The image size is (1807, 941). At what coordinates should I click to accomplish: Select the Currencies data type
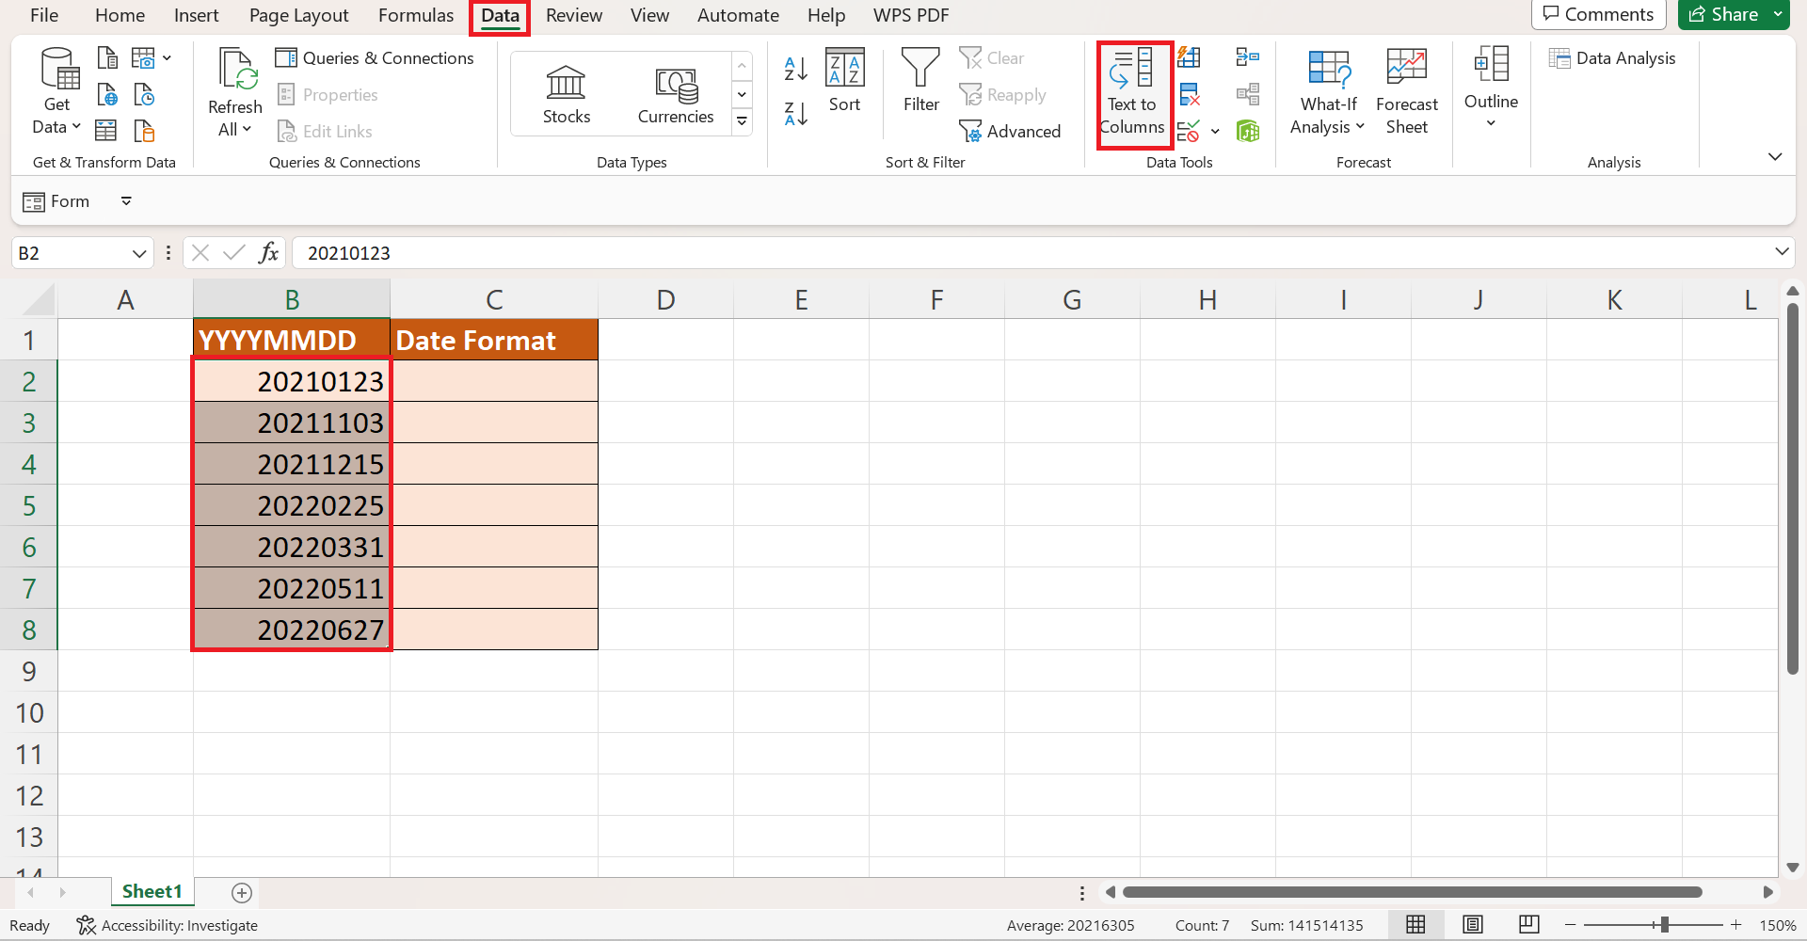point(675,92)
